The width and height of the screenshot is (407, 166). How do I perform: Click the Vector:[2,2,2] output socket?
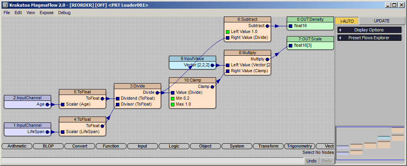point(212,65)
